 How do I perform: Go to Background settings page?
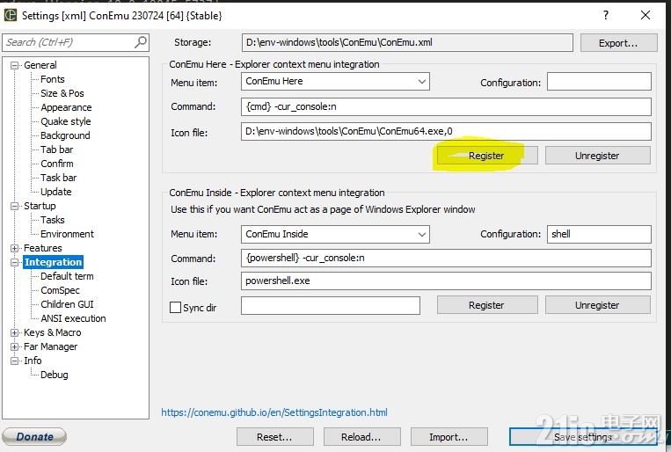pos(65,135)
